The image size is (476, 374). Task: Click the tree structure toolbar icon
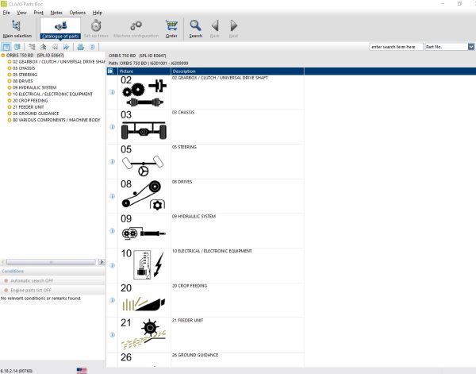pyautogui.click(x=32, y=47)
